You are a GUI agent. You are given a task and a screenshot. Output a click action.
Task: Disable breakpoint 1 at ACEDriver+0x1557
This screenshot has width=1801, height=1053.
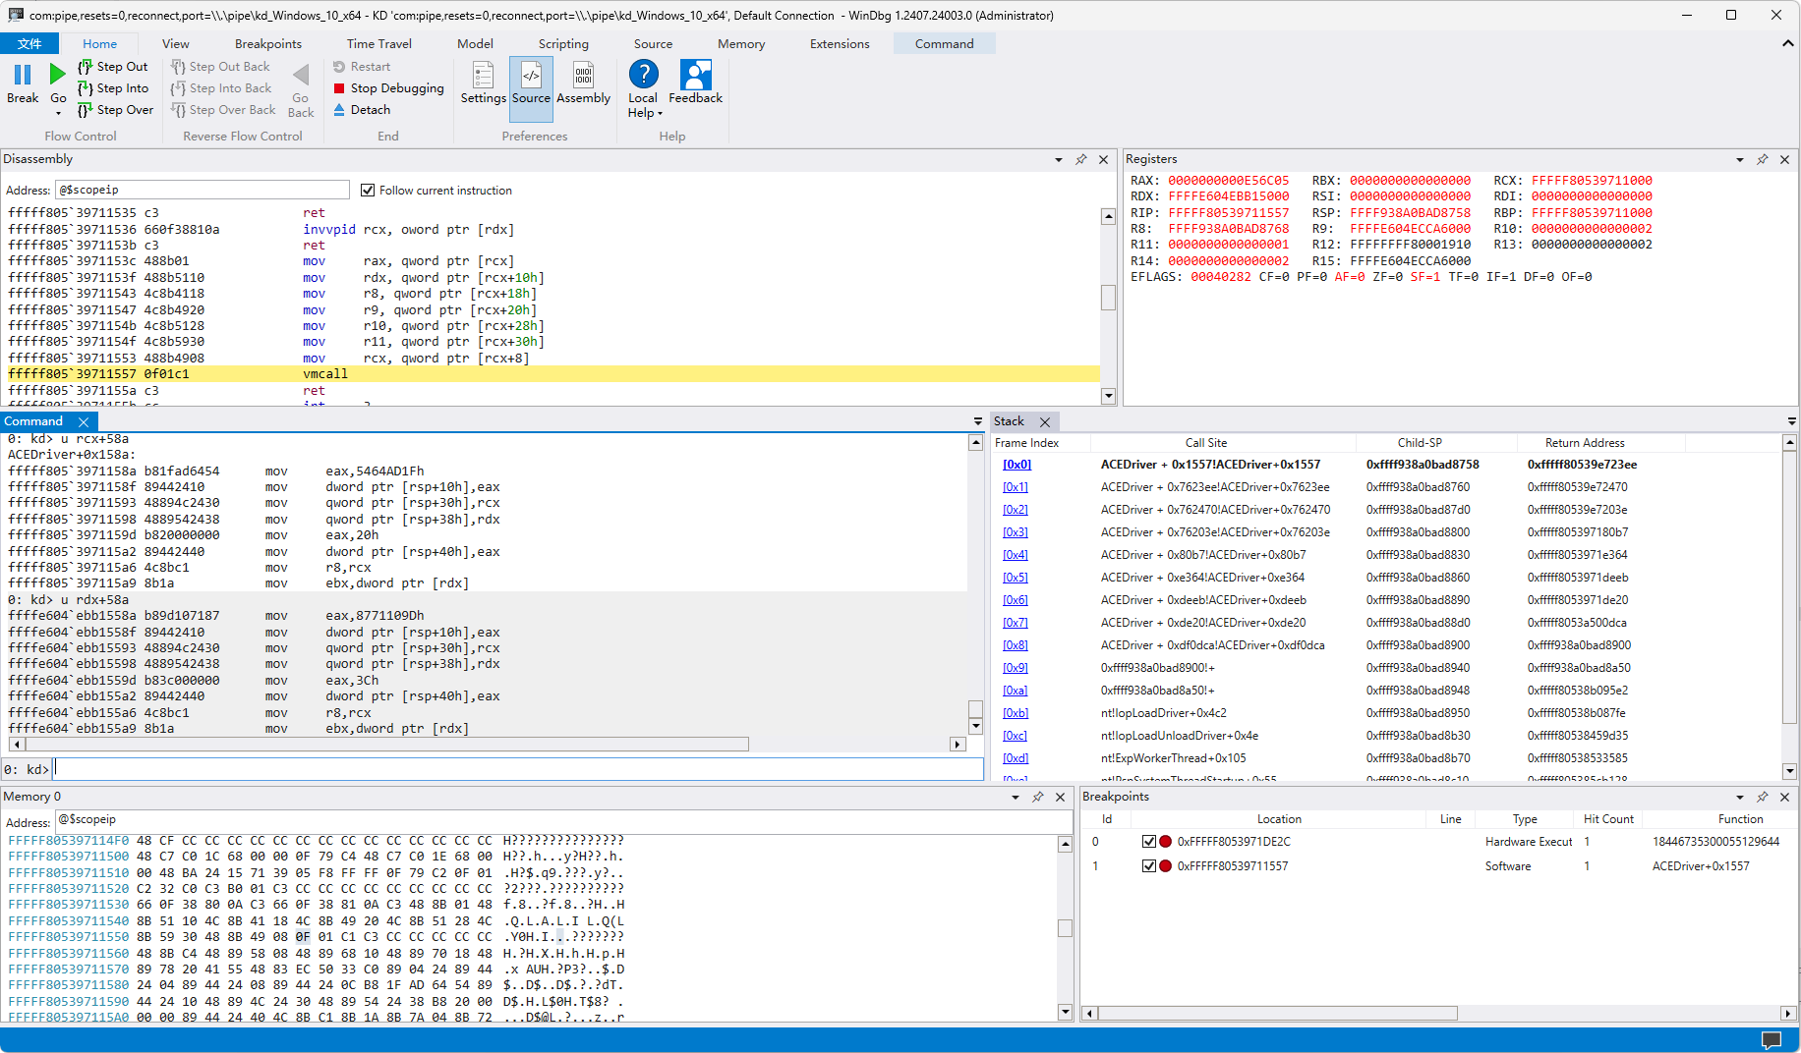(1148, 866)
